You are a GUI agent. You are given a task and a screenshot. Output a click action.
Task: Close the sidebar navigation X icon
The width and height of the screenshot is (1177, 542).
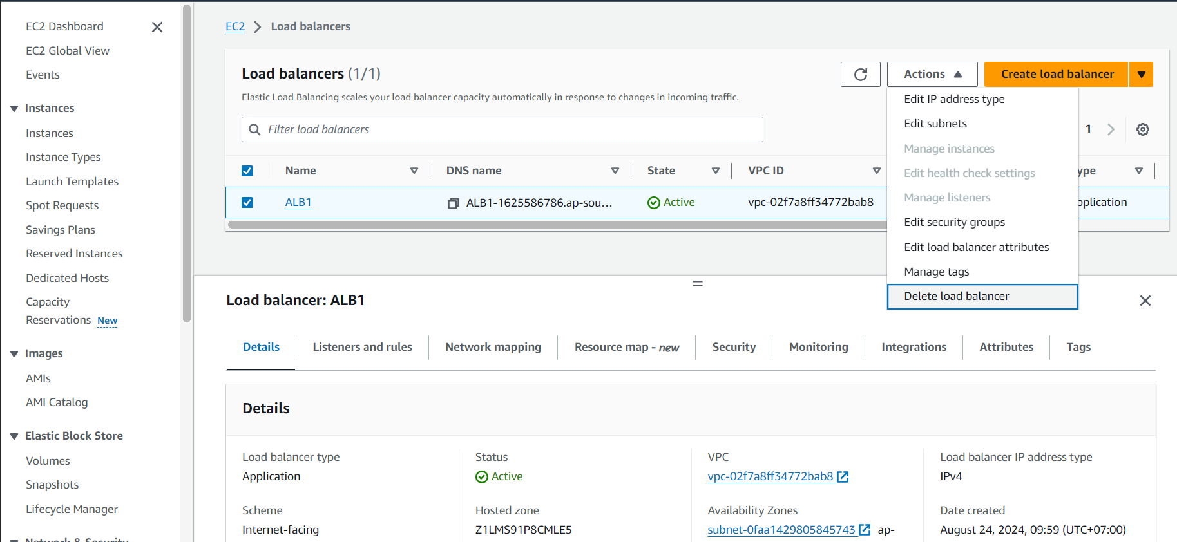pyautogui.click(x=157, y=27)
